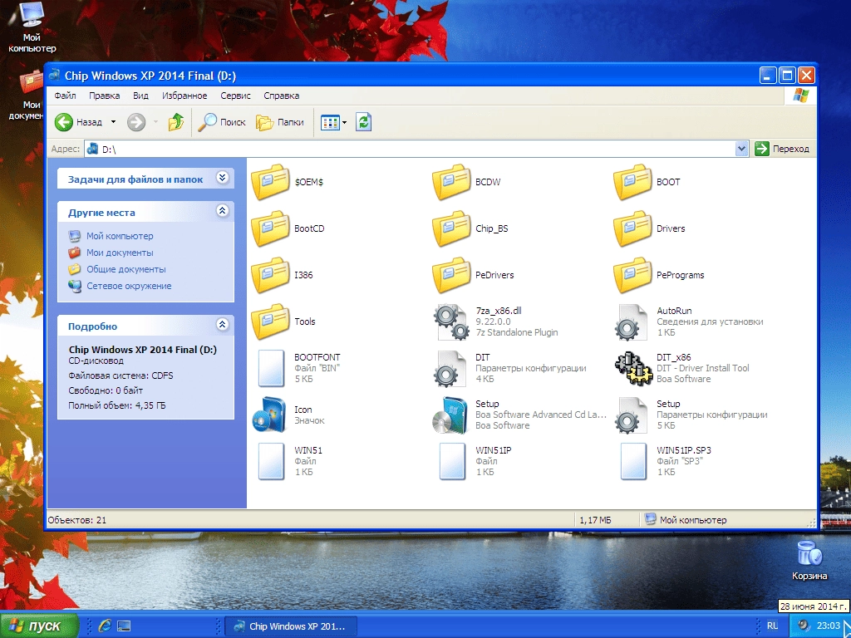
Task: Collapse the Подробно details panel
Action: [x=222, y=325]
